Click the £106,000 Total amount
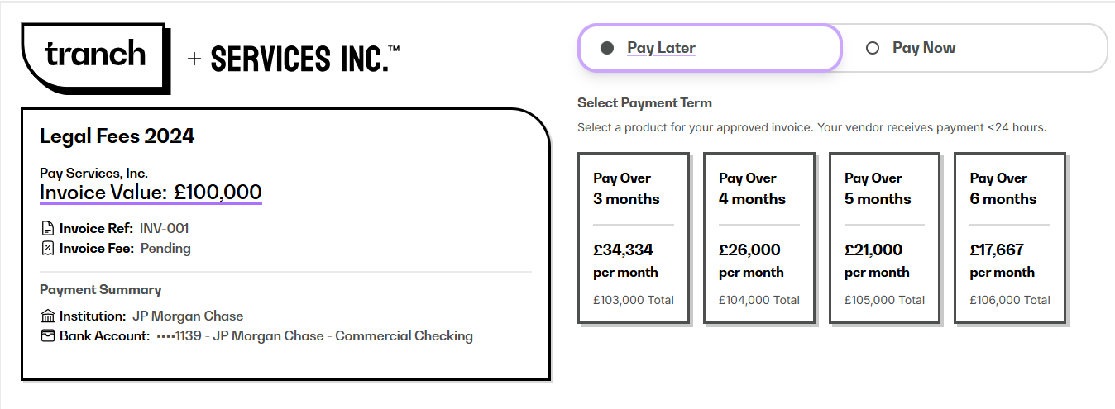The height and width of the screenshot is (409, 1115). pyautogui.click(x=1010, y=300)
